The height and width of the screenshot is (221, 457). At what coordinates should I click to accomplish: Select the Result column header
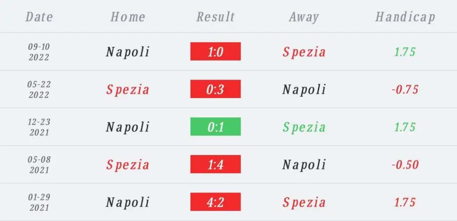[216, 16]
